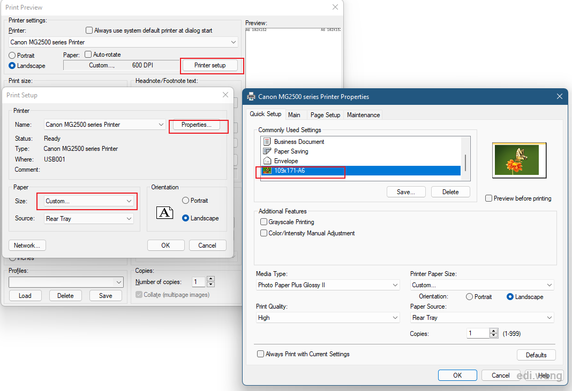The height and width of the screenshot is (391, 572).
Task: Open Printer Paper Size dropdown
Action: point(482,285)
